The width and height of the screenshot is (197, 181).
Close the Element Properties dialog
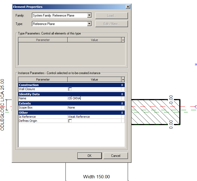[128, 7]
